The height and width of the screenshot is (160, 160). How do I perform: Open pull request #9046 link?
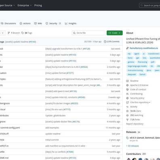82,97
